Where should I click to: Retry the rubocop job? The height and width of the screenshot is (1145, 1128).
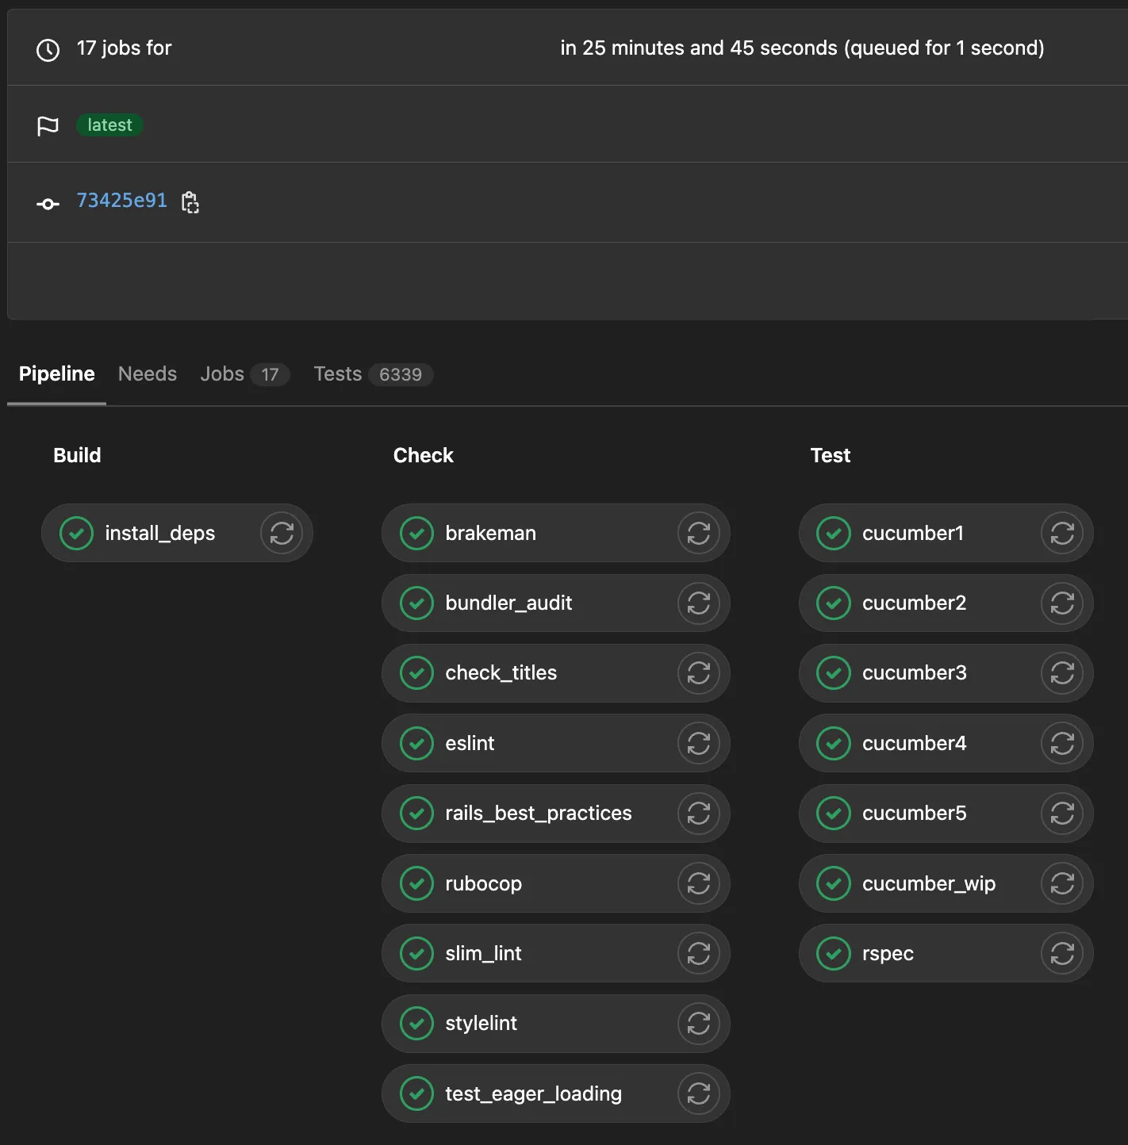[699, 883]
